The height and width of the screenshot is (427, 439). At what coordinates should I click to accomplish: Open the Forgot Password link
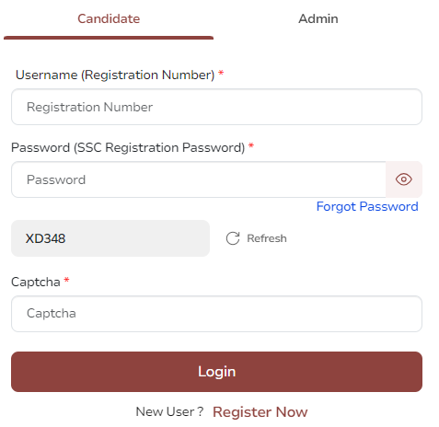click(x=367, y=206)
